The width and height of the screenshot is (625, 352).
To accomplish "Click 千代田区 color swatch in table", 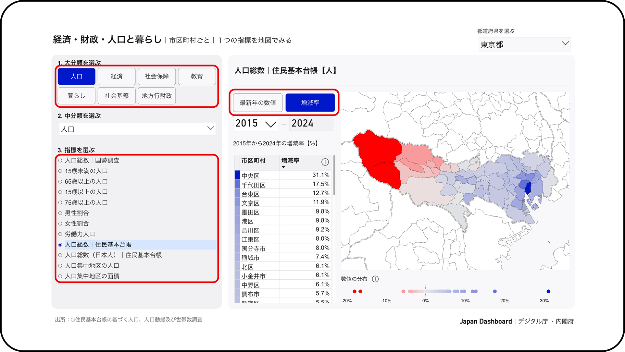I will (237, 184).
